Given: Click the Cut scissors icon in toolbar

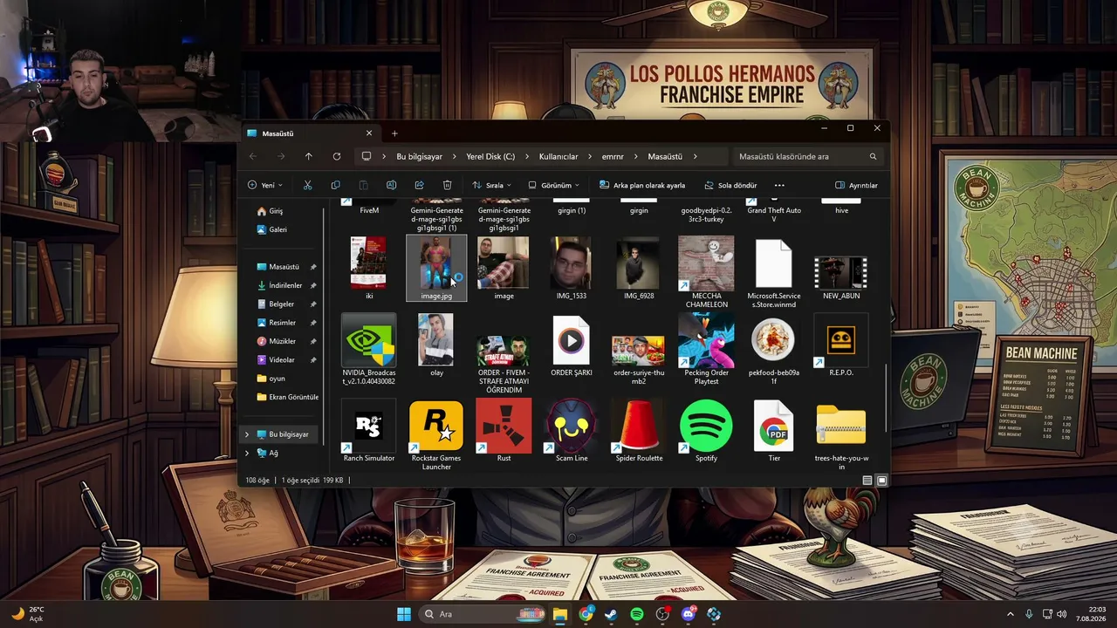Looking at the screenshot, I should [x=307, y=185].
